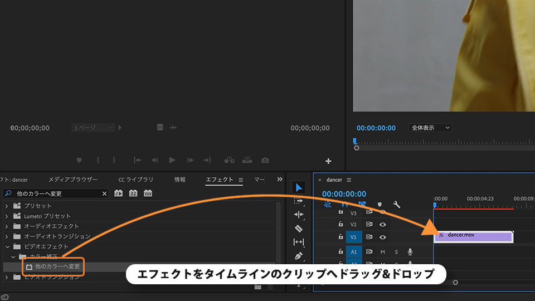Step back one frame in Source monitor

154,160
